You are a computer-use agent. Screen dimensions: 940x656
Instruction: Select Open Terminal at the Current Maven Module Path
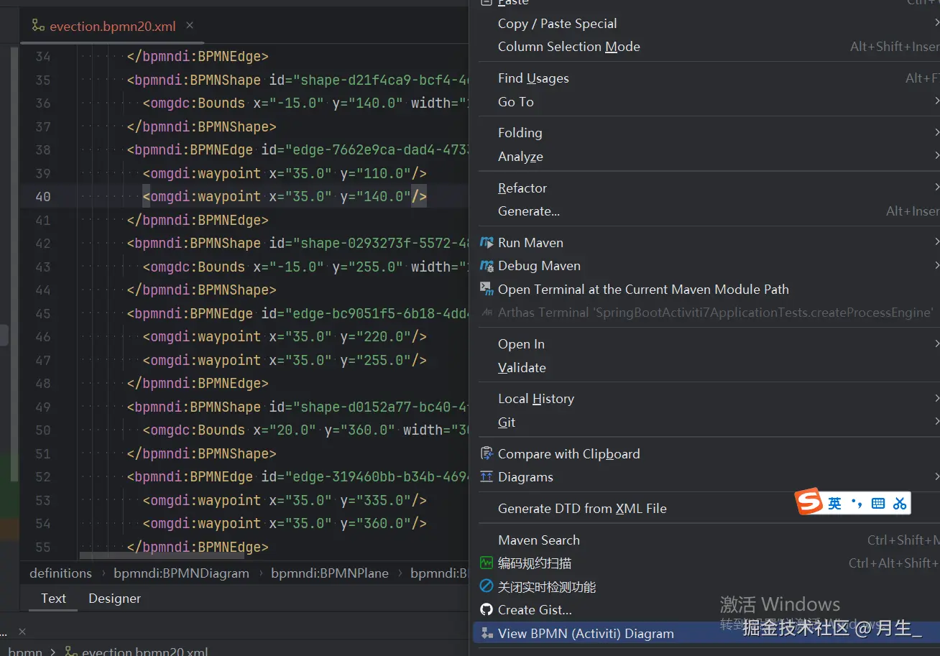click(704, 290)
